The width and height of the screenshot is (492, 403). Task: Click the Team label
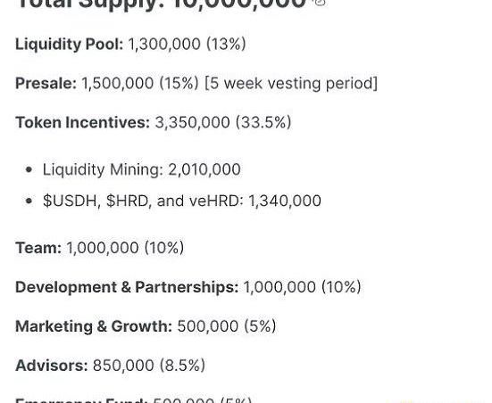tap(38, 248)
